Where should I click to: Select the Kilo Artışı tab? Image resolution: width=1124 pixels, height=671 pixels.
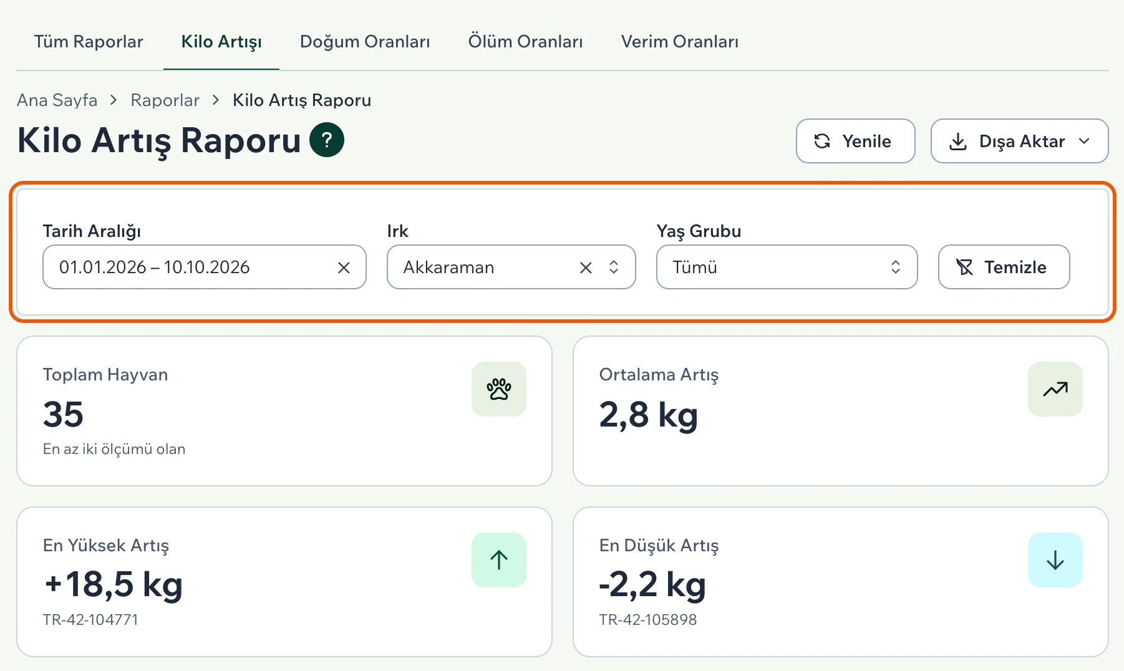coord(221,42)
